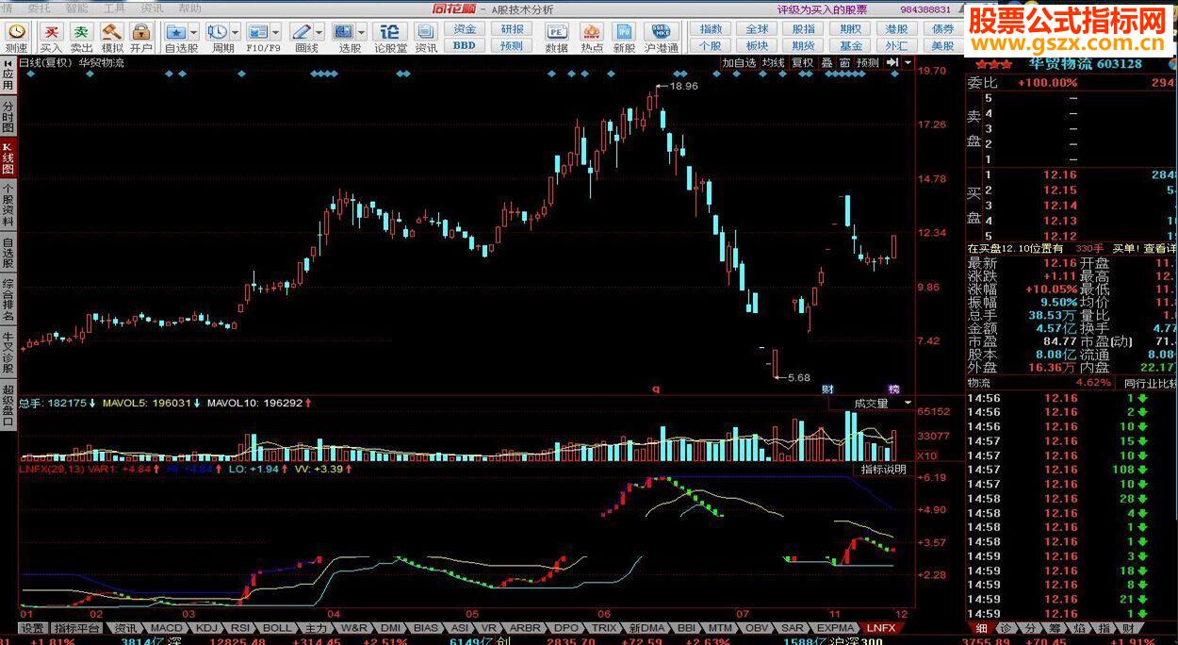Open the 热点 hot topics icon
This screenshot has width=1178, height=645.
coord(592,37)
